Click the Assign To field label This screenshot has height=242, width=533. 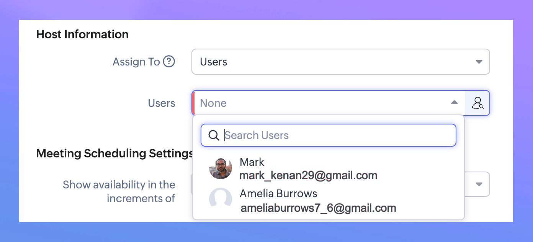[136, 62]
